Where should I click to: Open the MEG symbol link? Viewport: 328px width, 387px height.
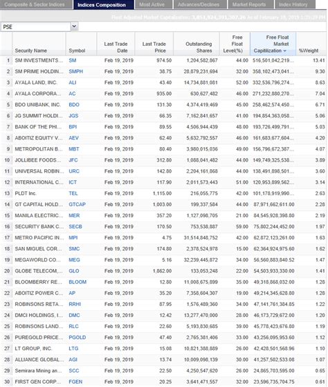[x=74, y=260]
